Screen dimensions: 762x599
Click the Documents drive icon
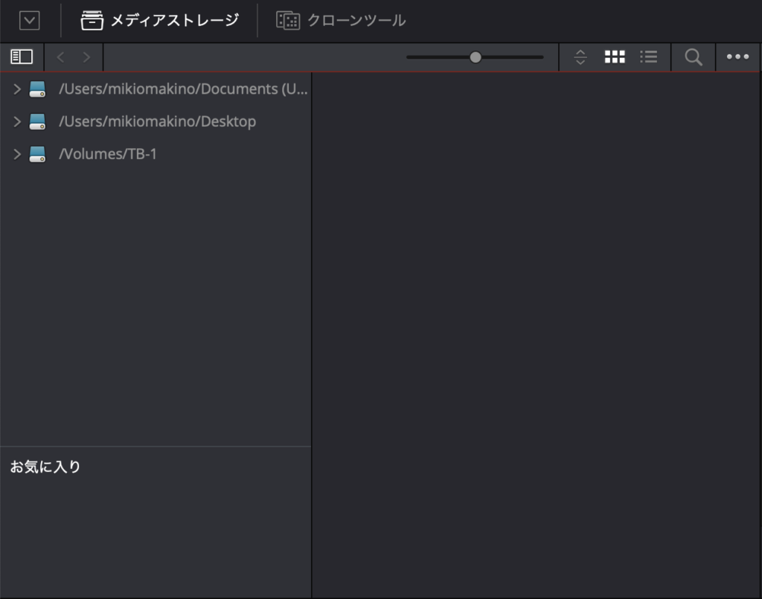click(x=37, y=89)
